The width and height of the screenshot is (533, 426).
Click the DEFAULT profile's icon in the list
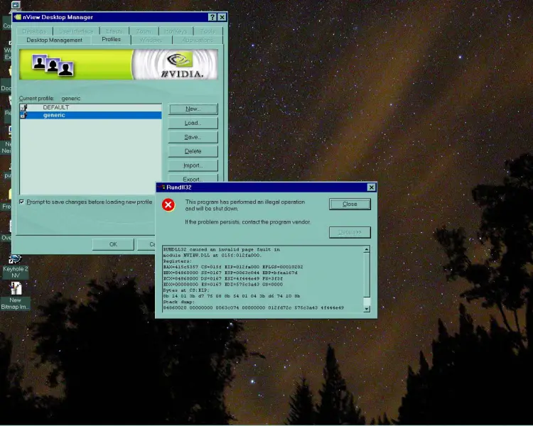23,108
